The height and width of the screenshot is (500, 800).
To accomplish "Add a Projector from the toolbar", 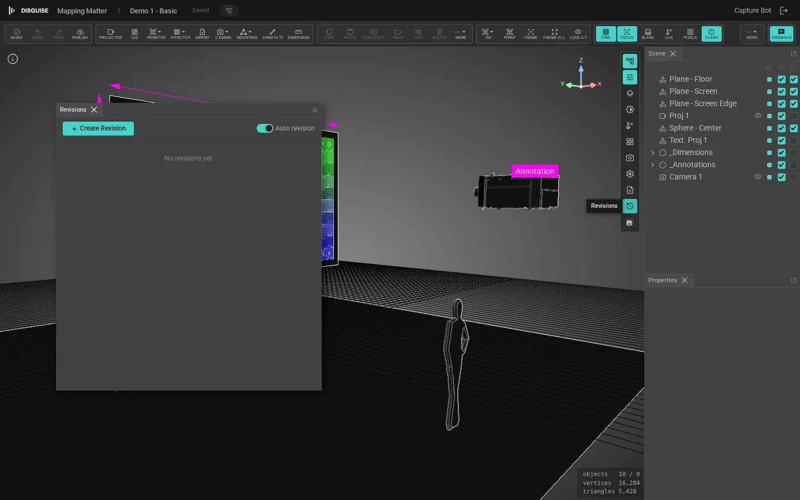I will [111, 34].
